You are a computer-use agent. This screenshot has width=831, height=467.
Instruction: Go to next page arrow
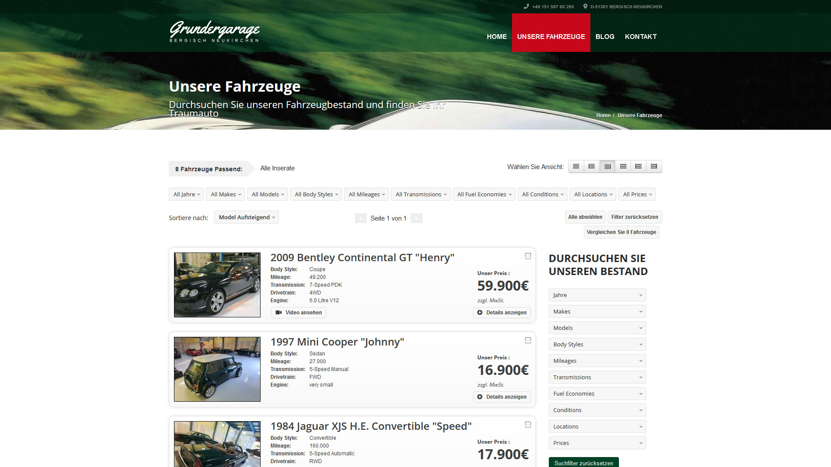tap(416, 218)
